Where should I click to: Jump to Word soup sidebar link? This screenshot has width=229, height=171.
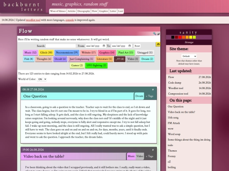pos(174,134)
